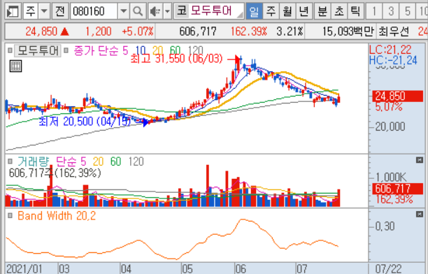Viewport: 428px width, 274px height.
Task: Click the 거래량 volume label
Action: 34,161
